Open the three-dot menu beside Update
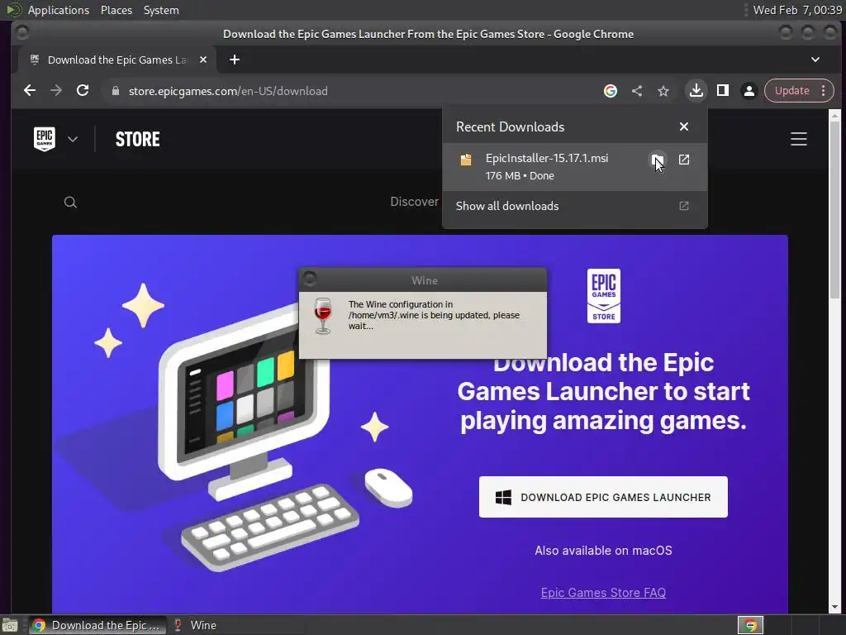Screen dimensions: 846x635 824,91
